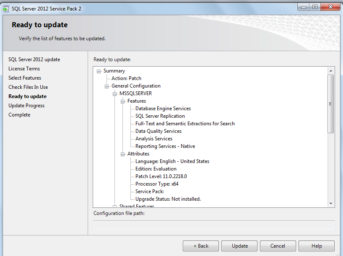Select 'Edition: Evaluation' tree item
This screenshot has height=256, width=343.
[156, 169]
